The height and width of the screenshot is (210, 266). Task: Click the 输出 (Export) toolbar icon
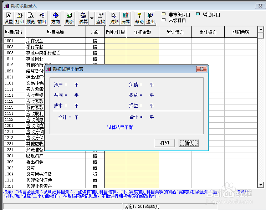click(42, 18)
